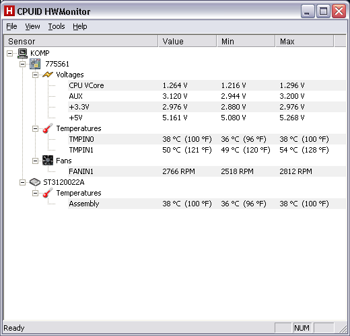Open the File menu
This screenshot has height=336, width=350.
pos(11,26)
